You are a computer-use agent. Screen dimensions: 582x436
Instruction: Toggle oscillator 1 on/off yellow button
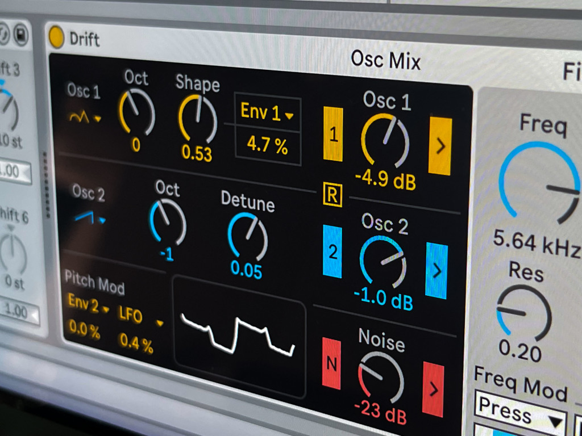point(333,135)
